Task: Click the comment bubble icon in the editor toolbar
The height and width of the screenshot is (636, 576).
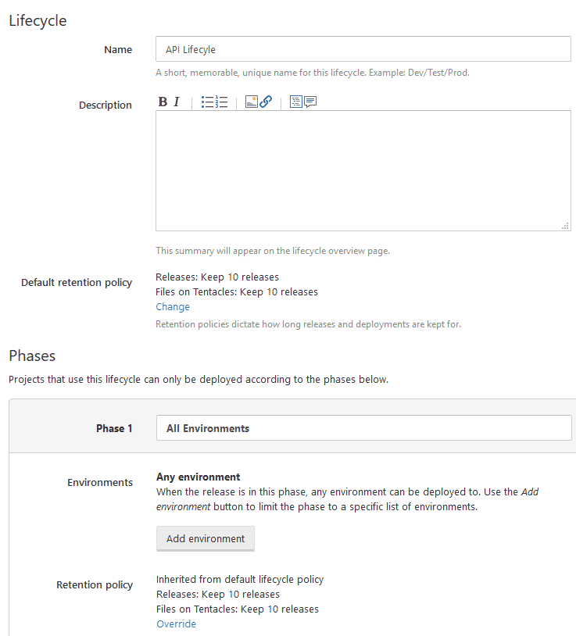Action: [310, 102]
